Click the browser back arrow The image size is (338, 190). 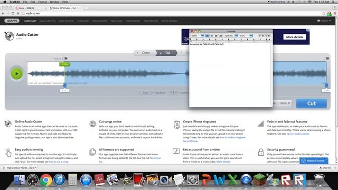point(3,13)
